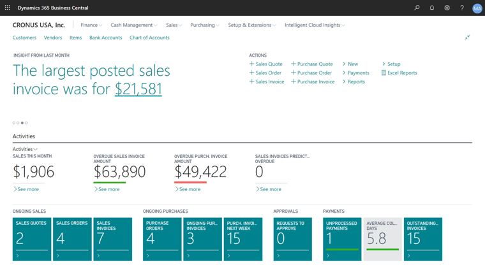485x272 pixels.
Task: Select the second headline carousel dot
Action: pyautogui.click(x=18, y=123)
